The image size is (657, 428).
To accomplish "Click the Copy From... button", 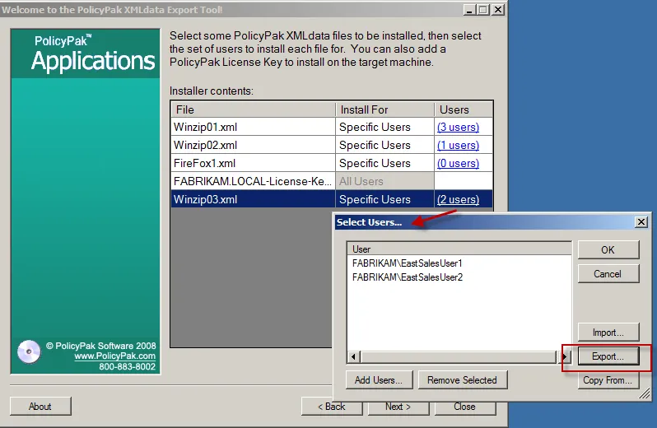I will 608,380.
